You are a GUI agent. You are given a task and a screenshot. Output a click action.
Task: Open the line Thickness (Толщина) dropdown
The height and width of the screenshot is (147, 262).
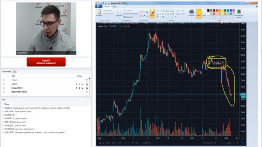pos(192,13)
